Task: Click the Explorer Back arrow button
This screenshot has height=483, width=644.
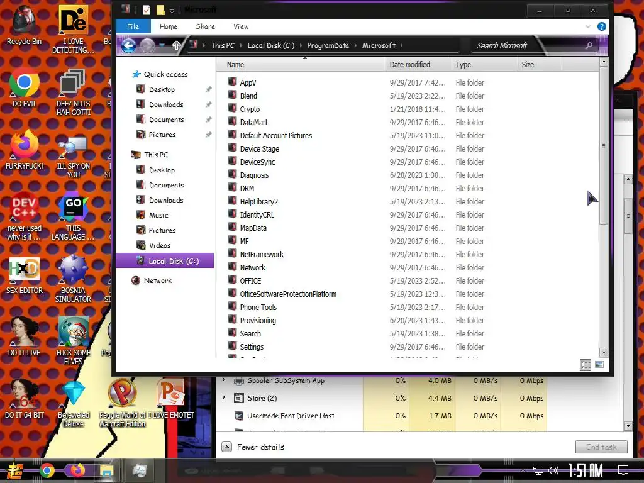Action: (x=128, y=45)
